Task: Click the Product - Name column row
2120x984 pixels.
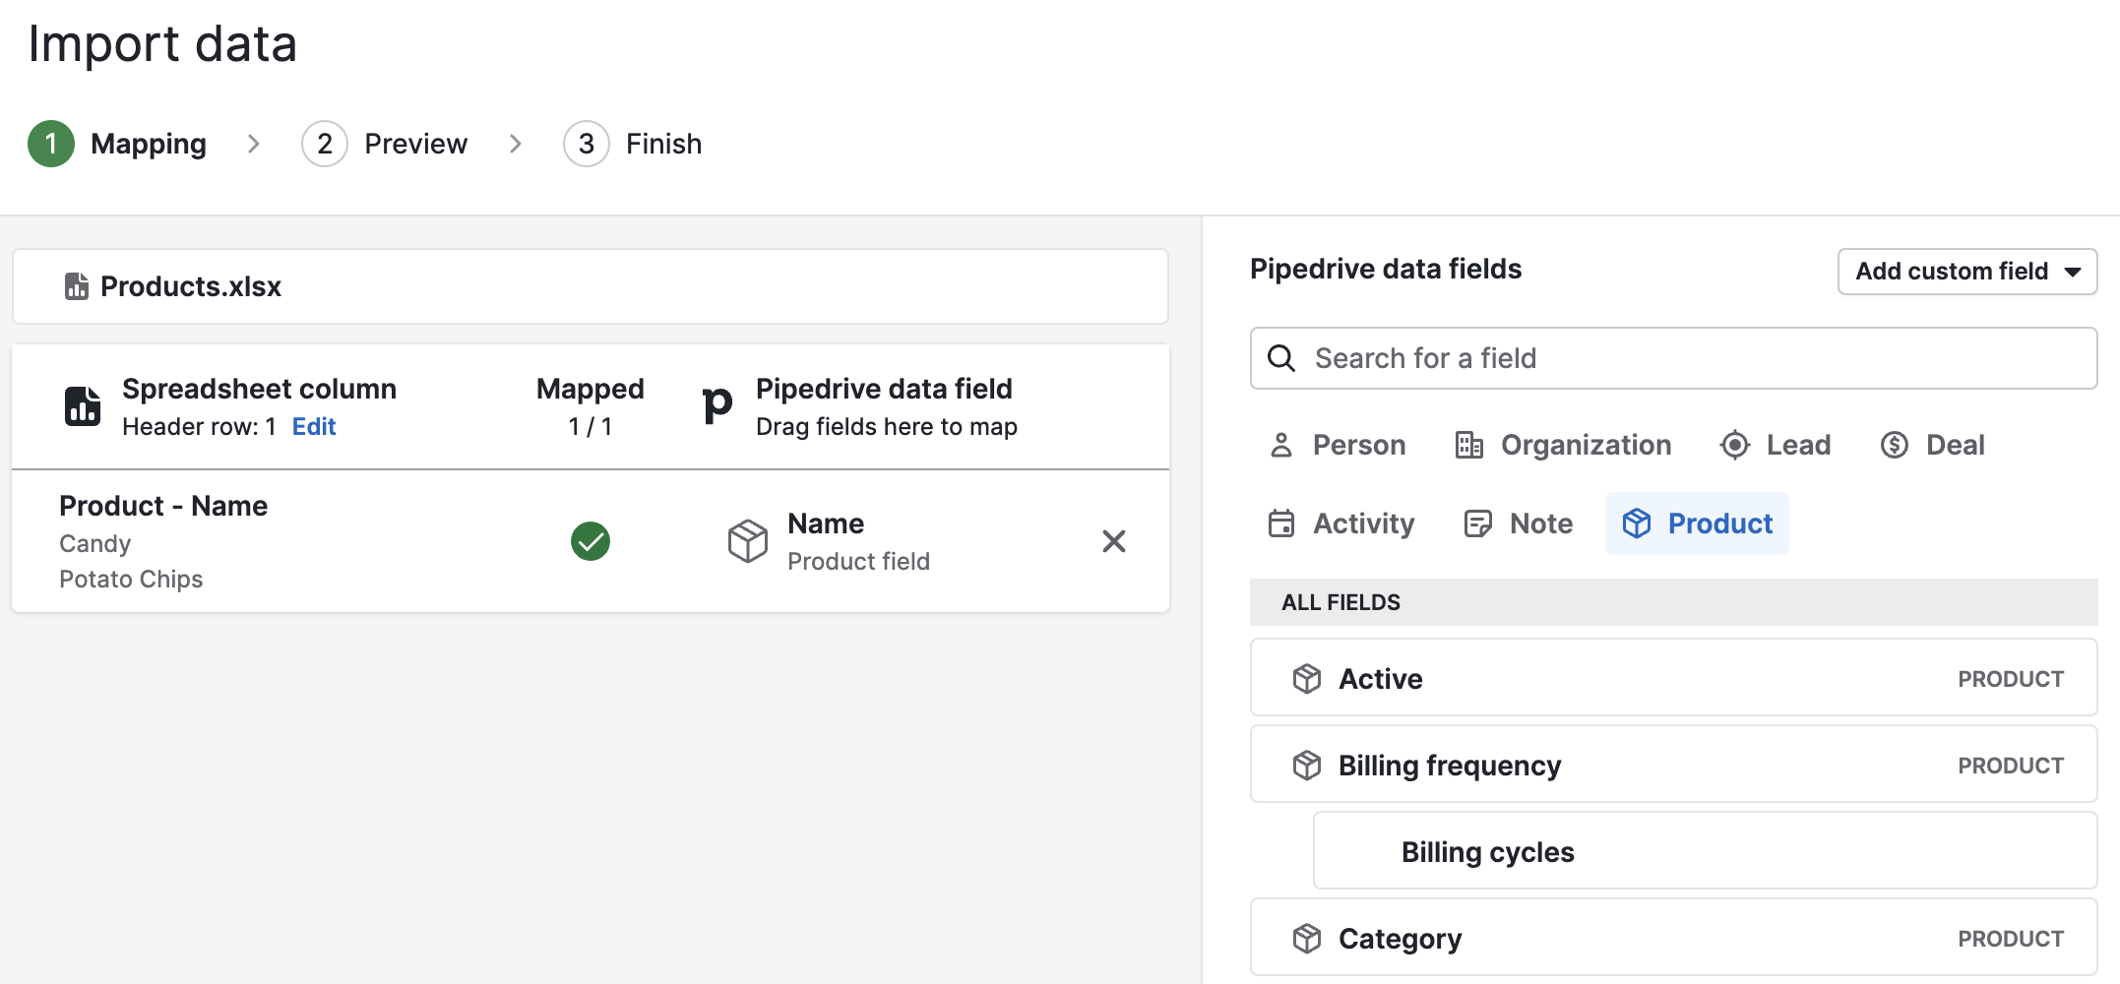Action: (x=591, y=541)
